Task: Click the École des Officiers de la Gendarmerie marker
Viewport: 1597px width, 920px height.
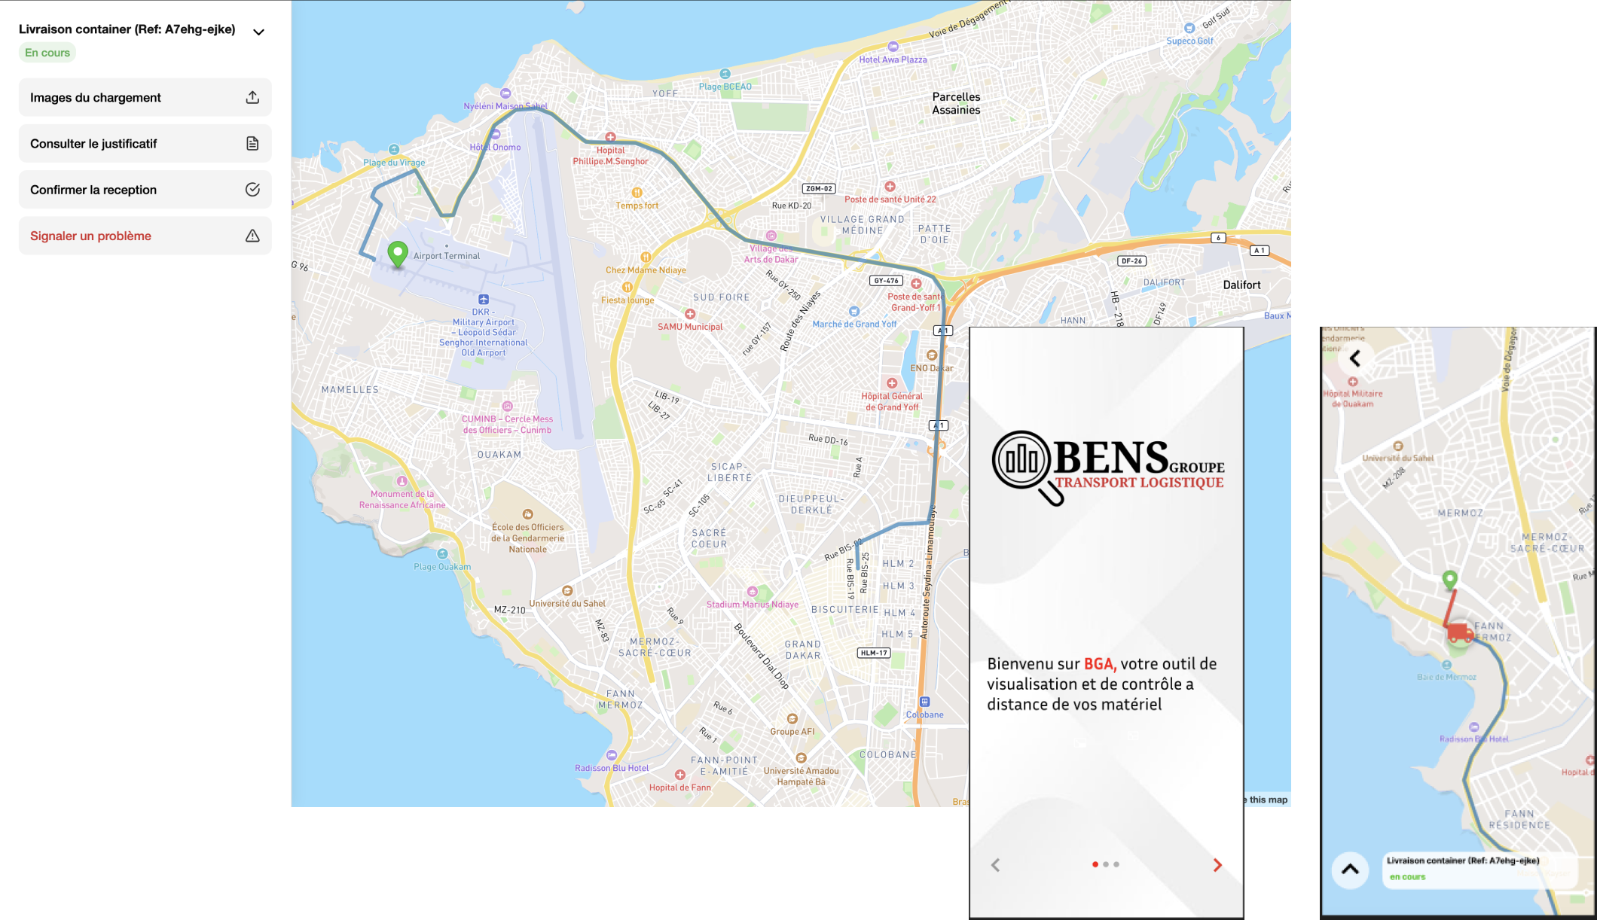Action: click(527, 514)
